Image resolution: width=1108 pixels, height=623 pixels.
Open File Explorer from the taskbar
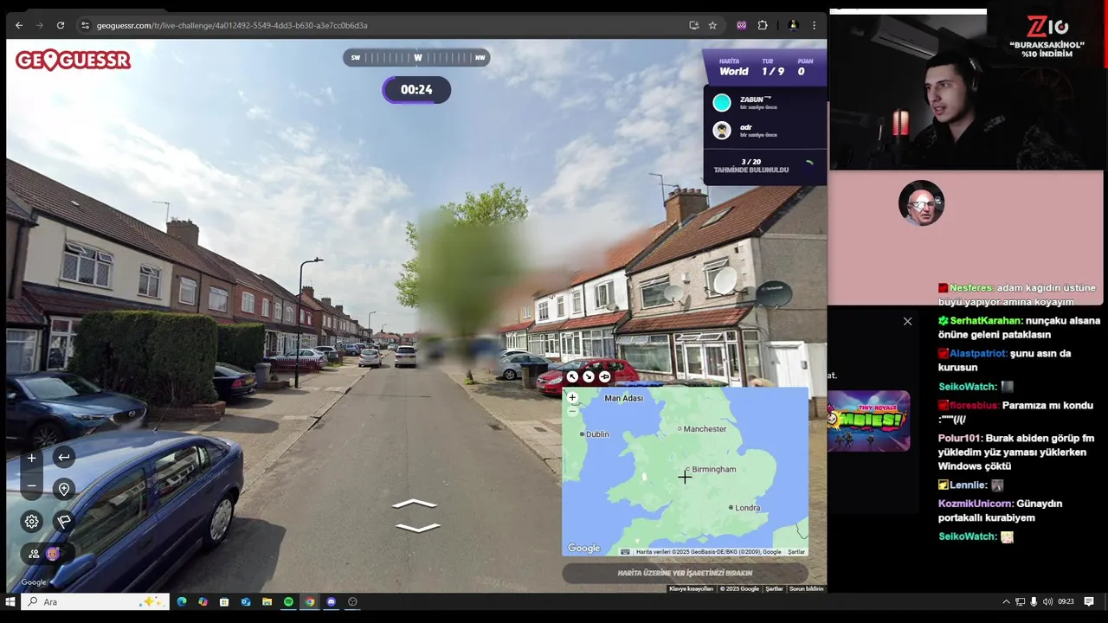[267, 601]
